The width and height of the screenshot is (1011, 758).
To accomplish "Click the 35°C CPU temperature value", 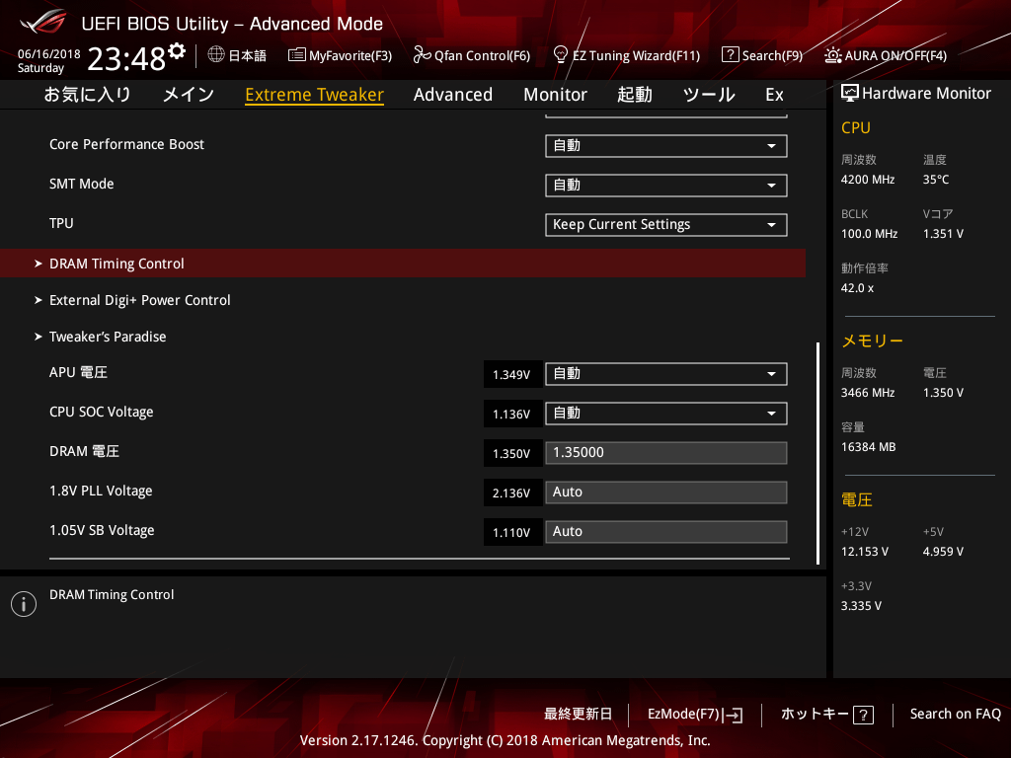I will click(936, 180).
